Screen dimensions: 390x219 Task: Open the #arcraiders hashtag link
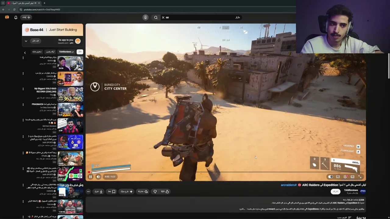click(289, 185)
